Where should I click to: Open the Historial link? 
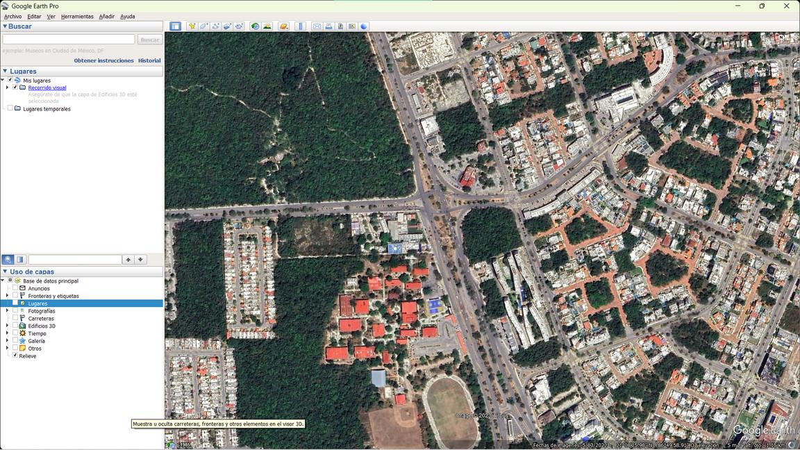click(149, 60)
